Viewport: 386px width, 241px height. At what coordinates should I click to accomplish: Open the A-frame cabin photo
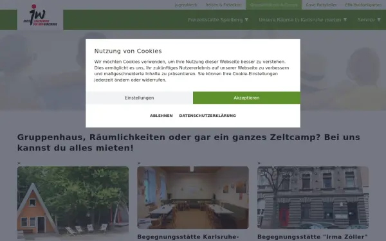[73, 203]
